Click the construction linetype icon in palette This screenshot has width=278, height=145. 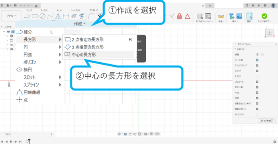click(257, 54)
